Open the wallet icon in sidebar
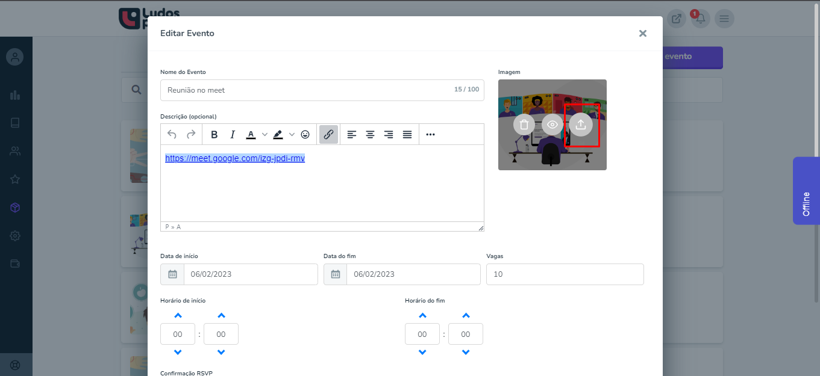 [16, 264]
